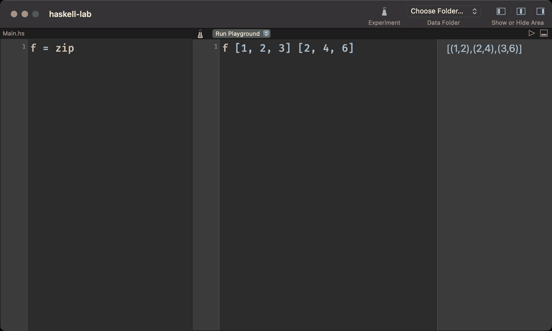
Task: Run the playground with the play button
Action: (532, 33)
